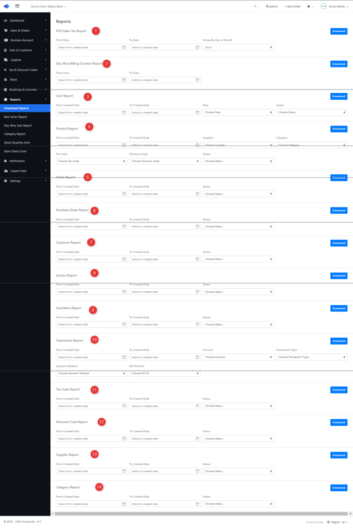Open the Choose Role dropdown in User Report
353x528 pixels.
[x=238, y=112]
